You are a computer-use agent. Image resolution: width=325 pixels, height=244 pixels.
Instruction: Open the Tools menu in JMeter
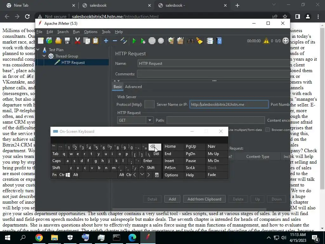tap(106, 32)
